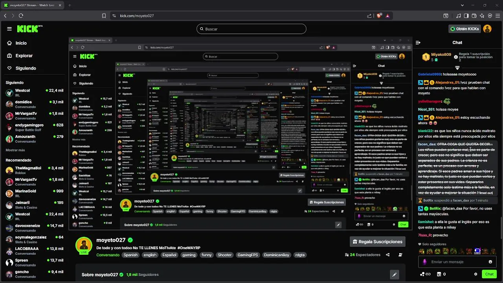Open the Conversando category link
503x283 pixels.
108,255
